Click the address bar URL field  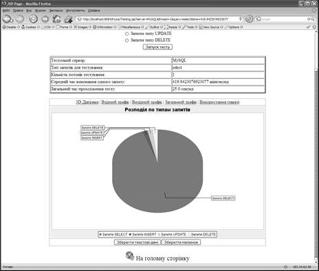tap(158, 19)
